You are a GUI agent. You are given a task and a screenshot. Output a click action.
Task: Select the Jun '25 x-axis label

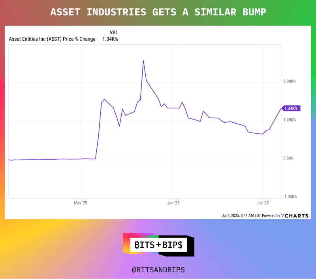[173, 203]
